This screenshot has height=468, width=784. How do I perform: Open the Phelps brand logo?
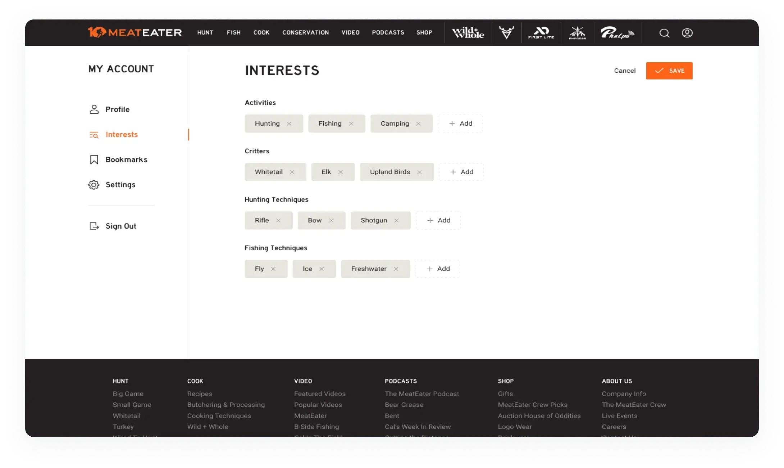click(x=617, y=33)
